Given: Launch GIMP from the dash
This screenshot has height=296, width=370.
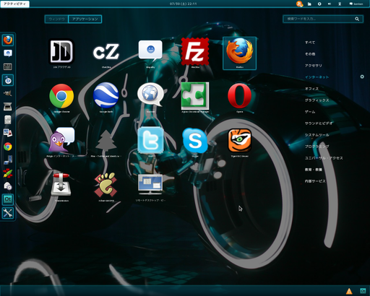Looking at the screenshot, I should click(x=8, y=93).
